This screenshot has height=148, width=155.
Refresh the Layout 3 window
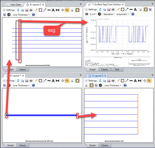tap(18, 10)
